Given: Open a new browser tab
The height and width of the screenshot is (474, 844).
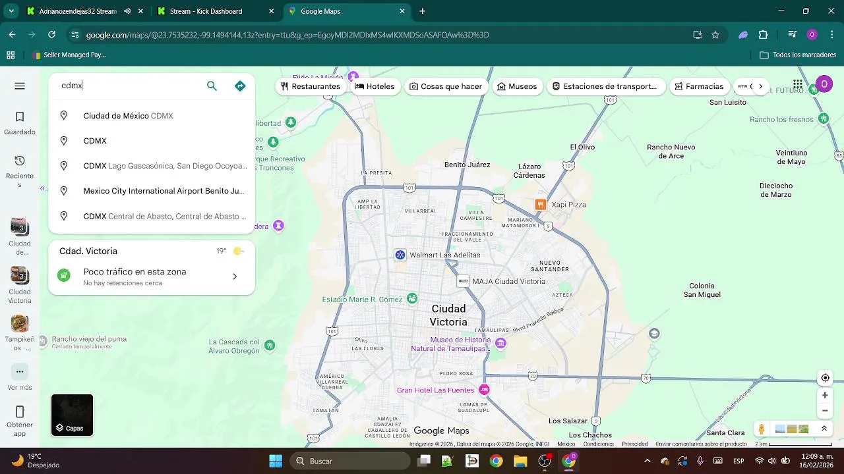Looking at the screenshot, I should click(x=423, y=11).
